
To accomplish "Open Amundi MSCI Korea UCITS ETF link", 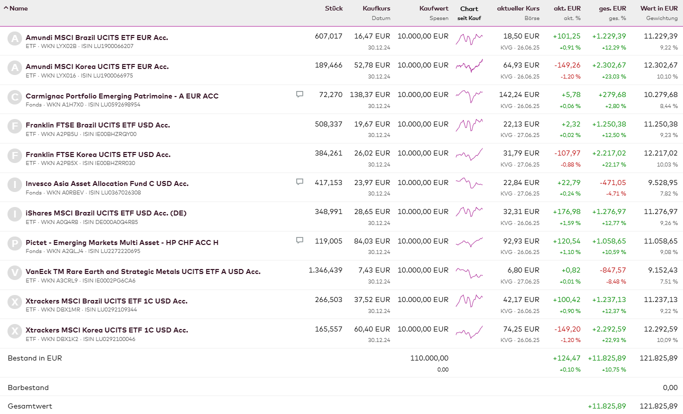I will coord(97,67).
